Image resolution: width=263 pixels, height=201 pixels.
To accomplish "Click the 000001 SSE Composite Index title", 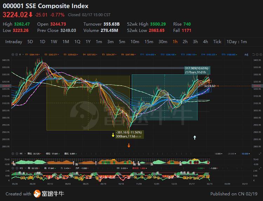I will [x=46, y=6].
